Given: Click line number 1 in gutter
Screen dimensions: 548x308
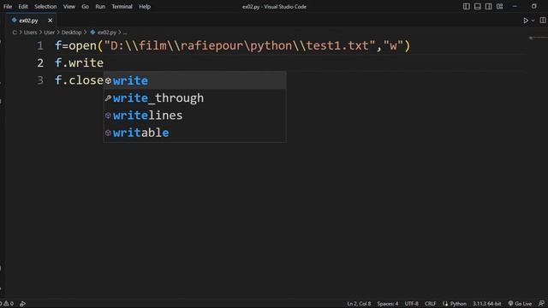Looking at the screenshot, I should [40, 45].
